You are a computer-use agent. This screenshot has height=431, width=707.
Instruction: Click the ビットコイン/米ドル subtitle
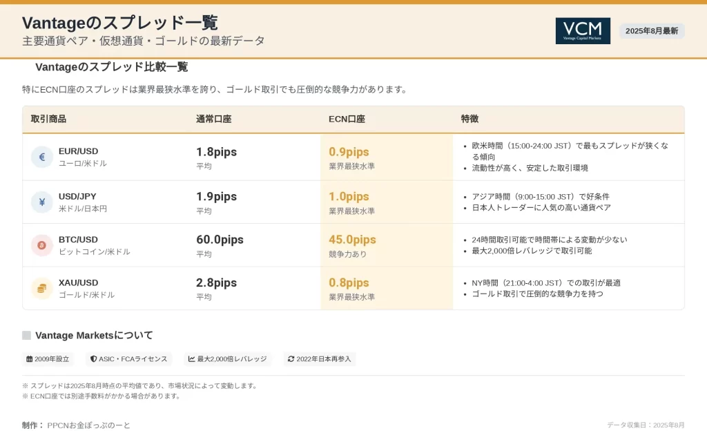[x=94, y=251]
